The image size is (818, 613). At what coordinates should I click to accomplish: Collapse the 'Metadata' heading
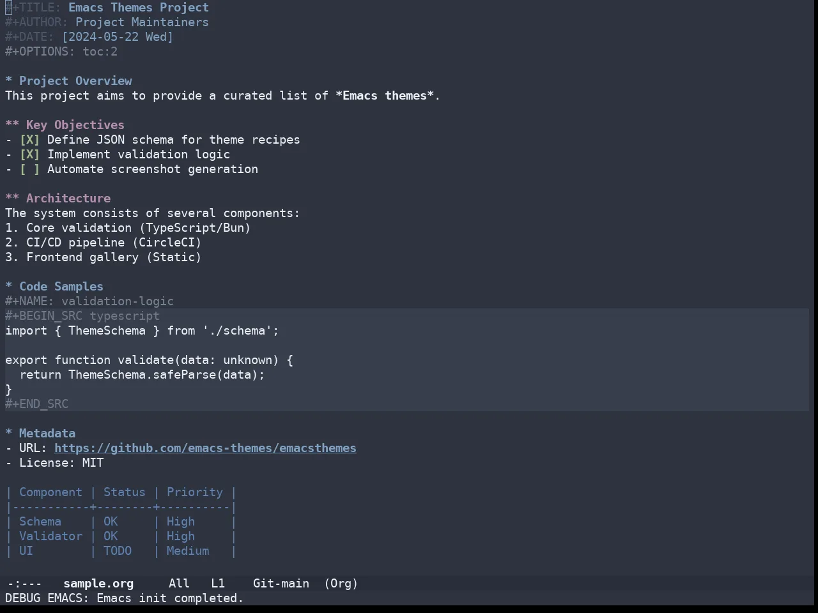tap(9, 434)
